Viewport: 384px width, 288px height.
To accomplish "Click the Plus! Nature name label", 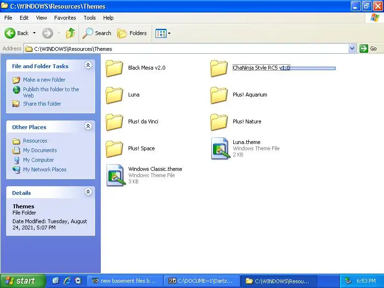I will coord(247,121).
